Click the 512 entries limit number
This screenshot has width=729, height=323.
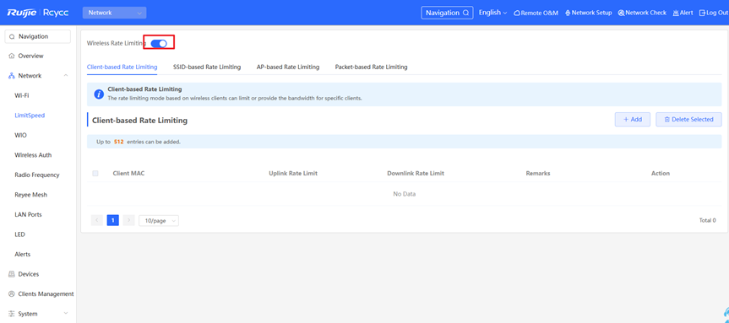118,142
